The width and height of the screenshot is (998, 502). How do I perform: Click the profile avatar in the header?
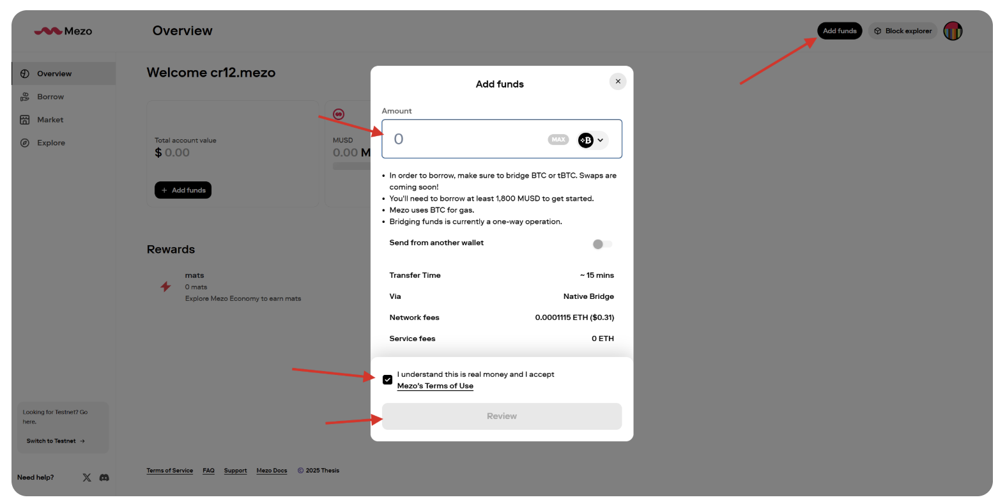[953, 31]
